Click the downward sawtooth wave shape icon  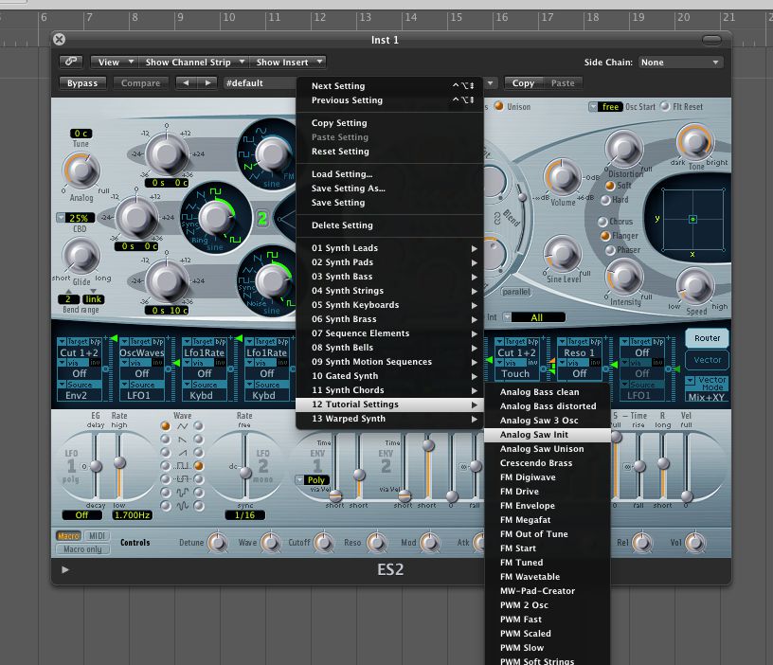pos(183,440)
